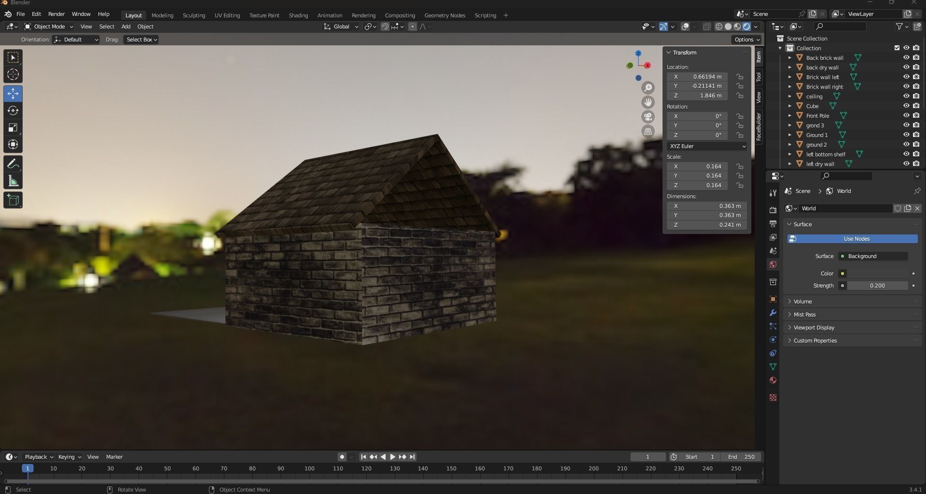This screenshot has height=494, width=926.
Task: Open the Render menu
Action: [56, 14]
